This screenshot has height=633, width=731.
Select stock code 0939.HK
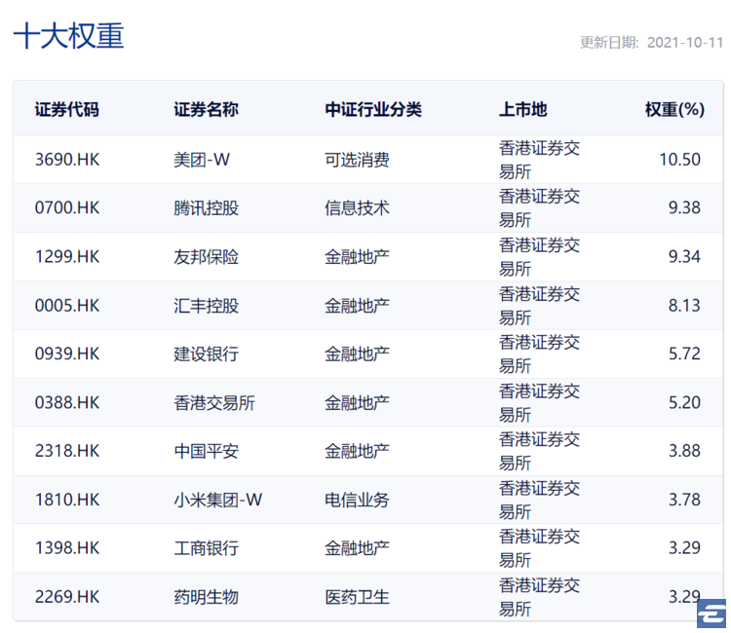(x=67, y=354)
